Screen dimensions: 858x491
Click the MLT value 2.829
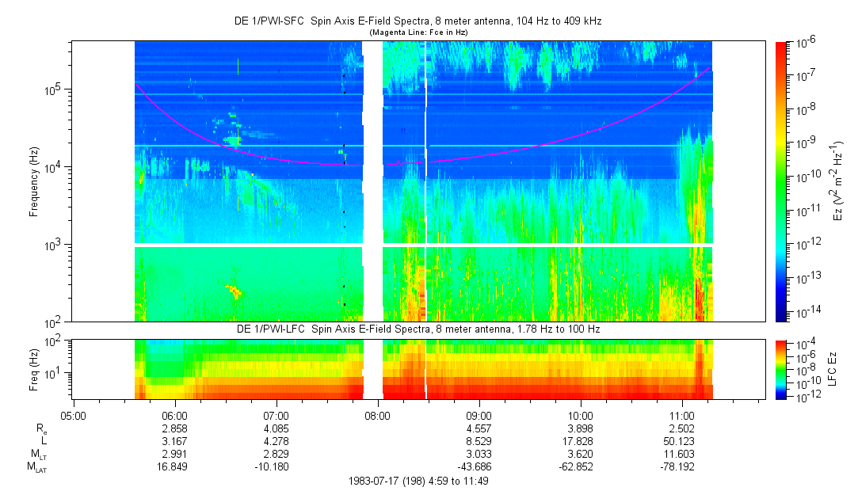click(x=276, y=454)
